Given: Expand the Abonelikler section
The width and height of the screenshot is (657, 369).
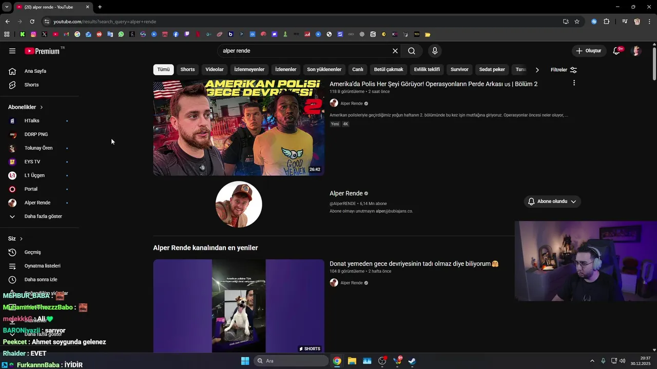Looking at the screenshot, I should [x=26, y=107].
